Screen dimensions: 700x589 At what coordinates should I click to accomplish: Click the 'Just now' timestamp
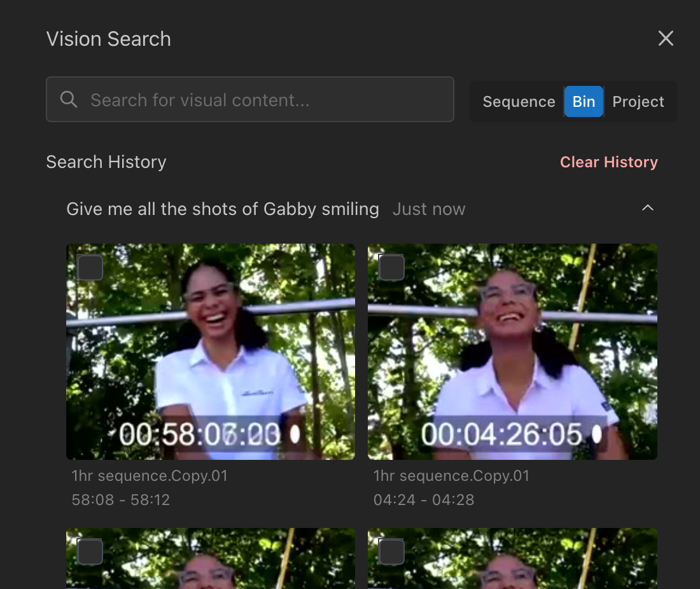tap(428, 209)
